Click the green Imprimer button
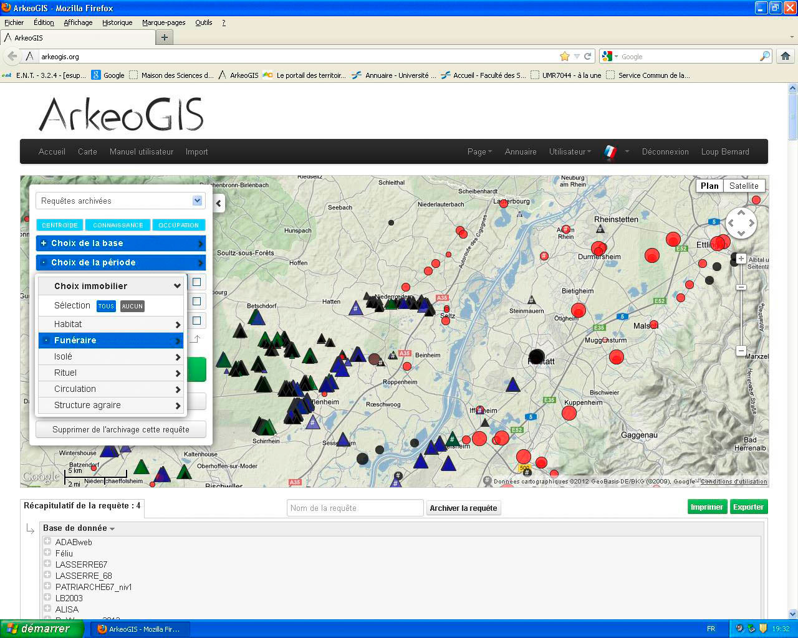Image resolution: width=798 pixels, height=638 pixels. pos(706,507)
